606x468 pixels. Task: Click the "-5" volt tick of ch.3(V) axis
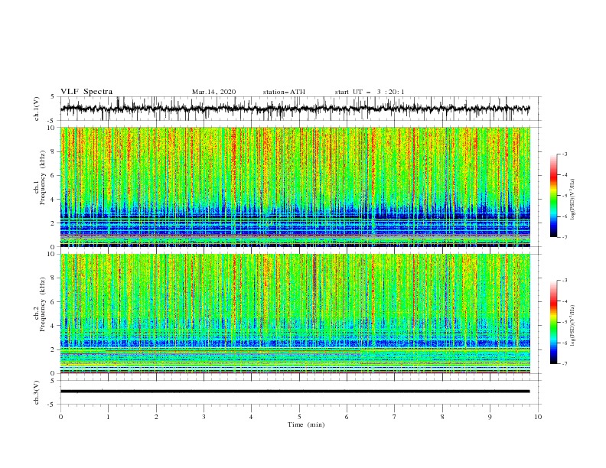pos(52,405)
